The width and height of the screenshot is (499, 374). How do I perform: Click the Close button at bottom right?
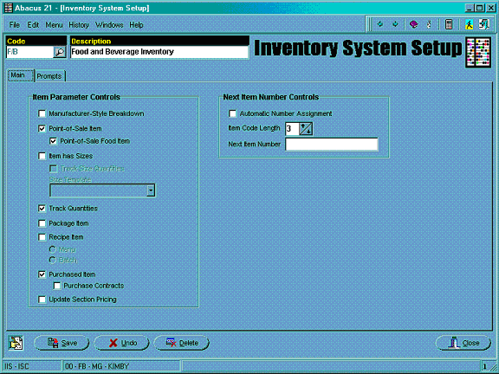463,343
